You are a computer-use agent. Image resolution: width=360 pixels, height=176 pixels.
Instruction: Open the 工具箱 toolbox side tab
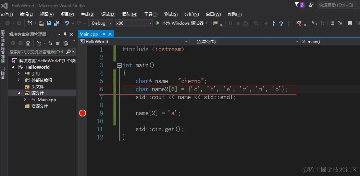pyautogui.click(x=2, y=73)
